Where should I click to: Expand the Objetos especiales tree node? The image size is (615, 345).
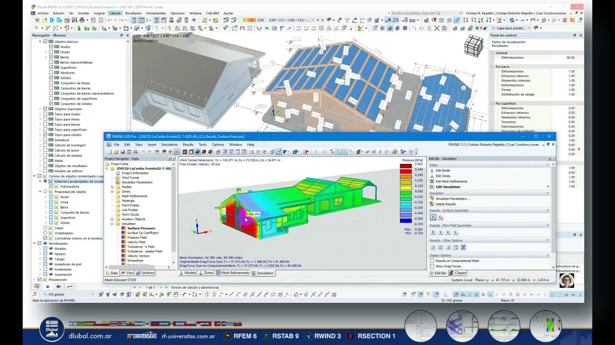pos(40,109)
